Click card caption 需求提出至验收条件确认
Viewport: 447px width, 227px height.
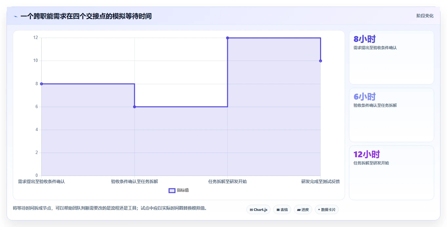tap(375, 48)
